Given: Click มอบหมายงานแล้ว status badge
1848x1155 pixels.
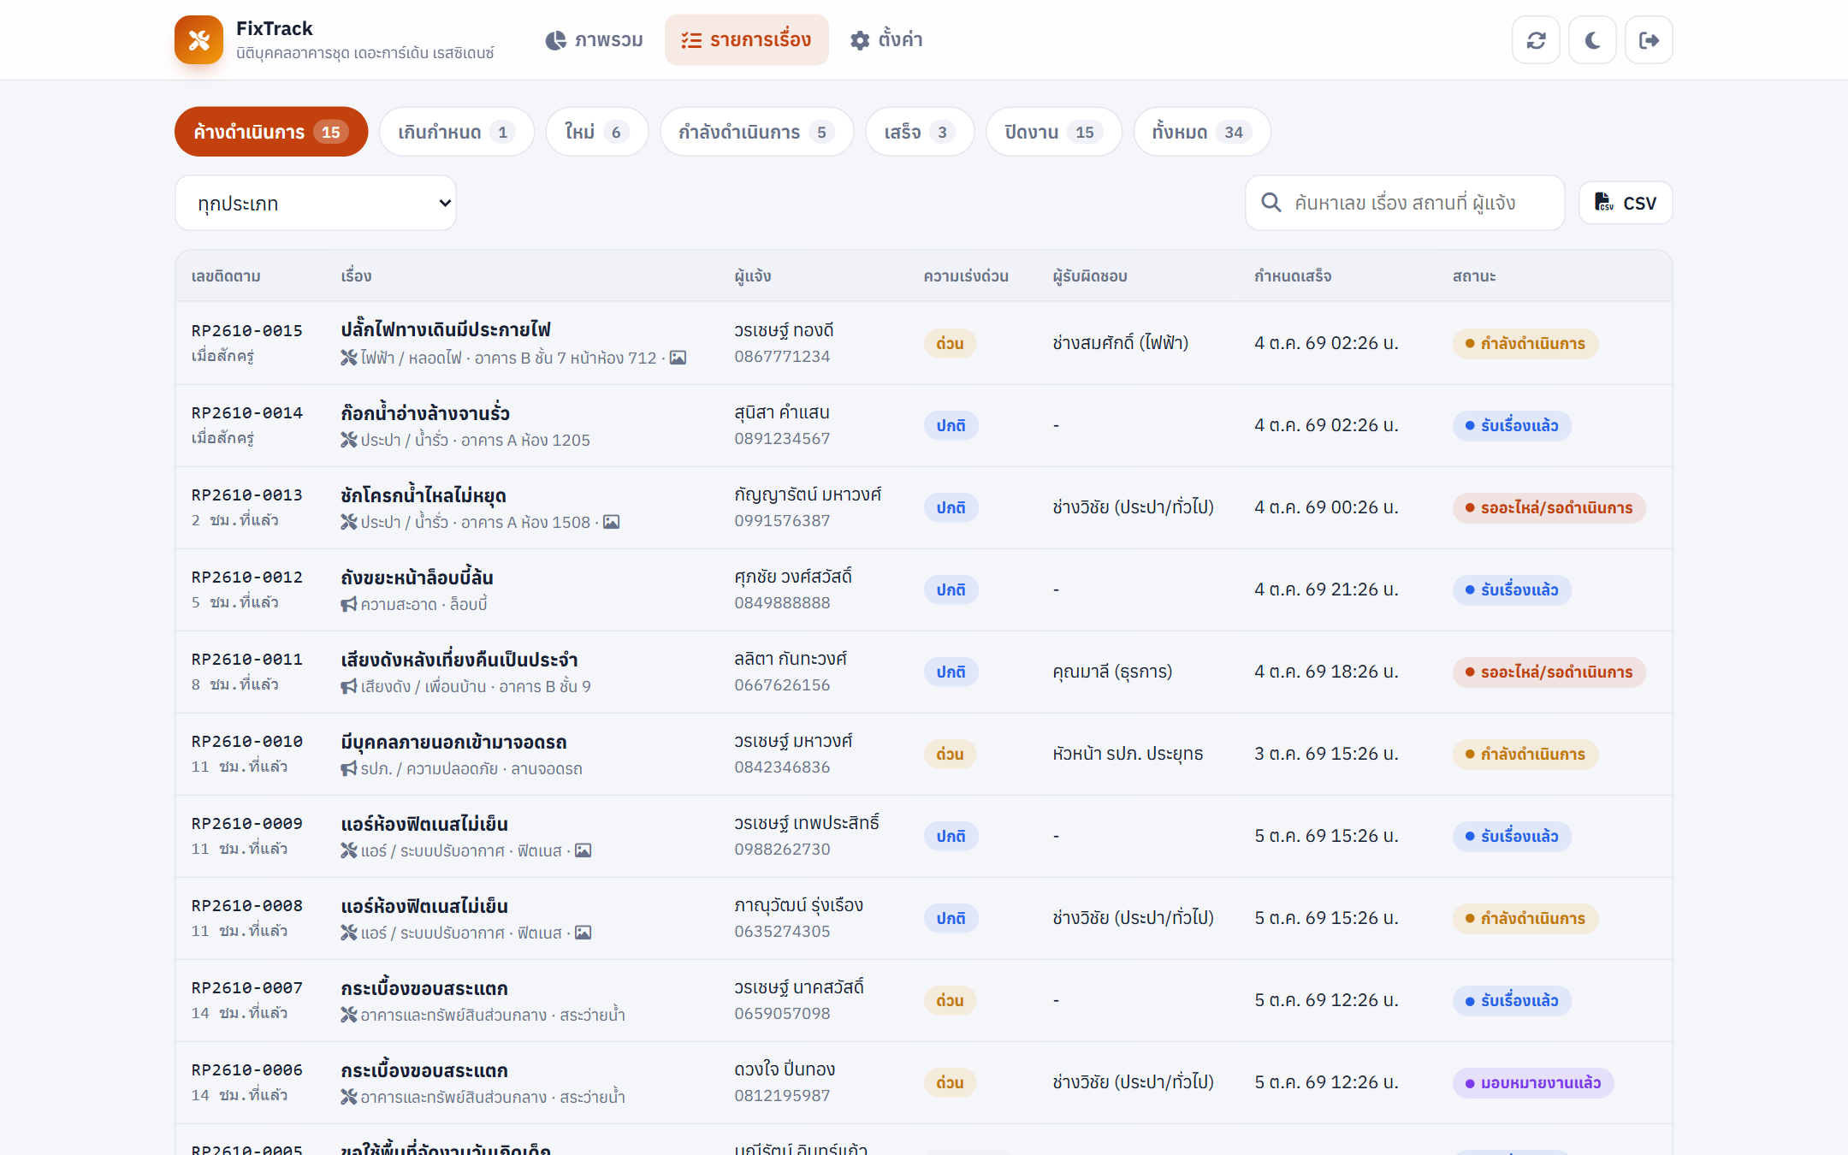Looking at the screenshot, I should click(1533, 1082).
